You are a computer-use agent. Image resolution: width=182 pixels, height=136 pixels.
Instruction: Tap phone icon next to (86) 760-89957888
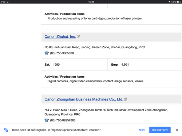tap(47, 120)
